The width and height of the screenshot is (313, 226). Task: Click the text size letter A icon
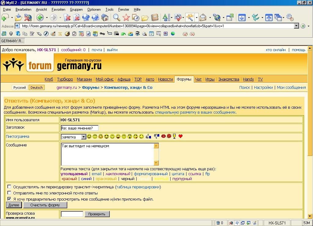[166, 17]
